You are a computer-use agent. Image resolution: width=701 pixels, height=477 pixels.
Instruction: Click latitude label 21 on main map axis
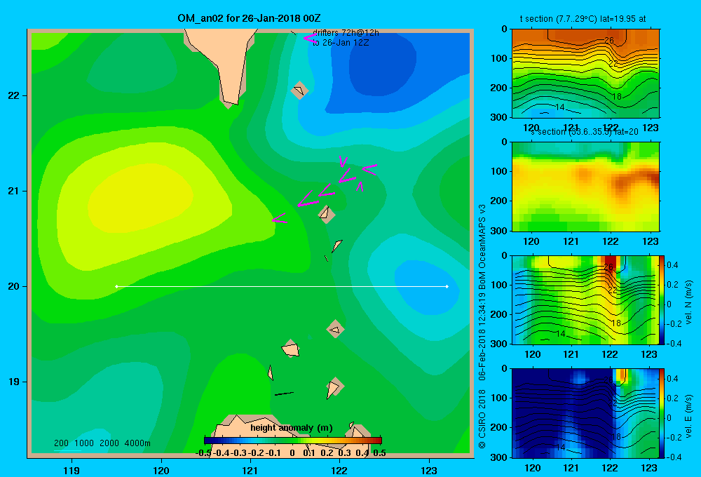point(14,191)
